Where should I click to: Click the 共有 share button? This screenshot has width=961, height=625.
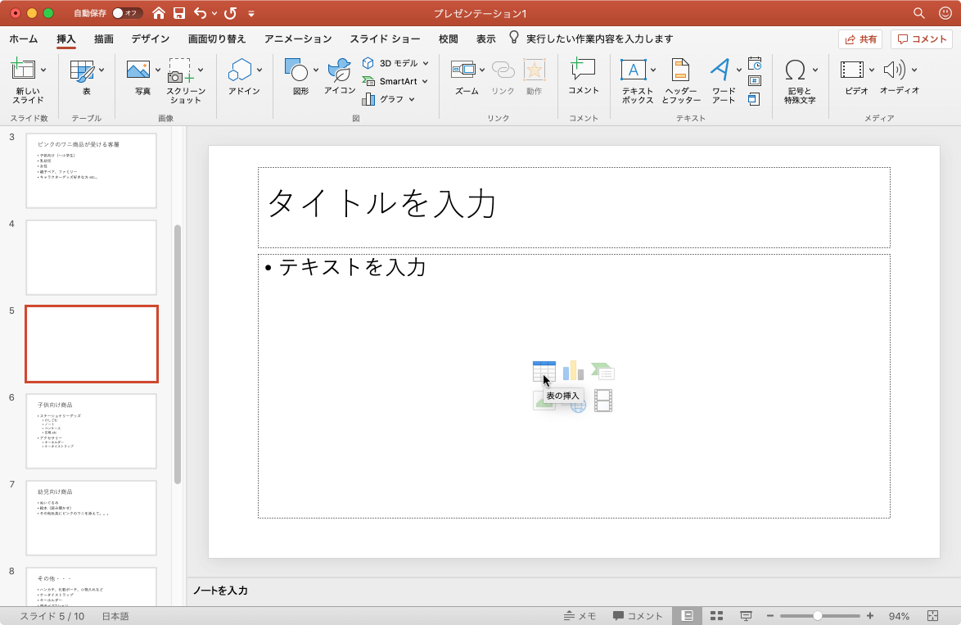tap(859, 38)
